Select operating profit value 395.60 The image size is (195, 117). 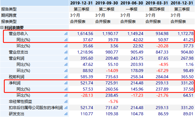(x=87, y=58)
